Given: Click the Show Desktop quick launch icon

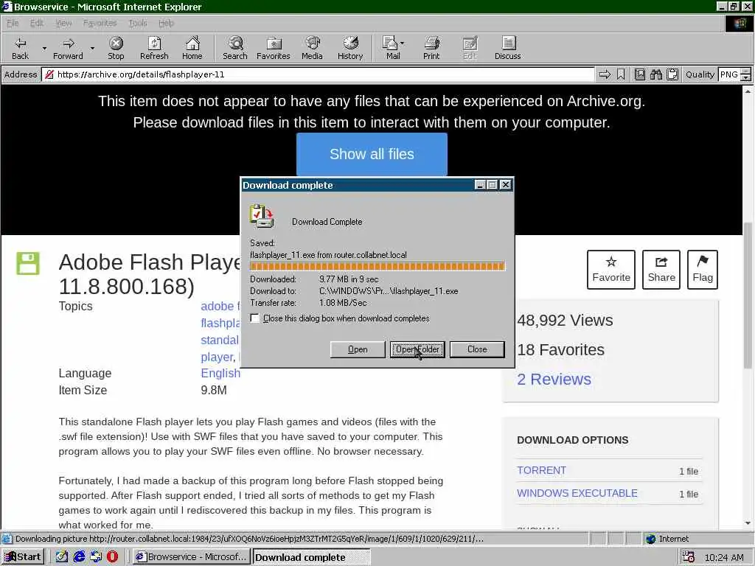Looking at the screenshot, I should tap(62, 557).
